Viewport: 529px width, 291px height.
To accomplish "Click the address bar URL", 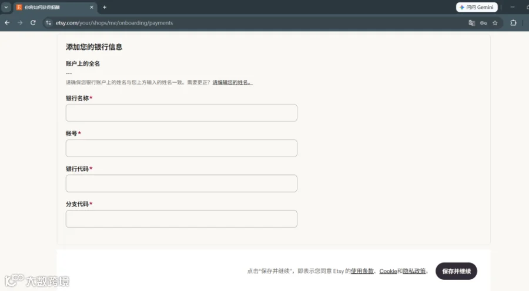I will pyautogui.click(x=114, y=23).
